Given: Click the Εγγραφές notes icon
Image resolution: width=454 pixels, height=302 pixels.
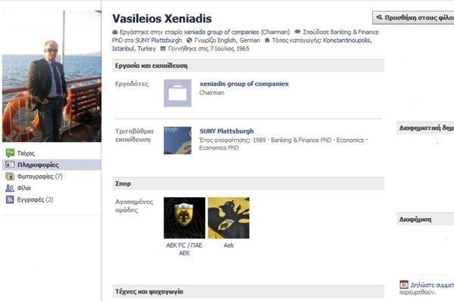Looking at the screenshot, I should [x=10, y=200].
